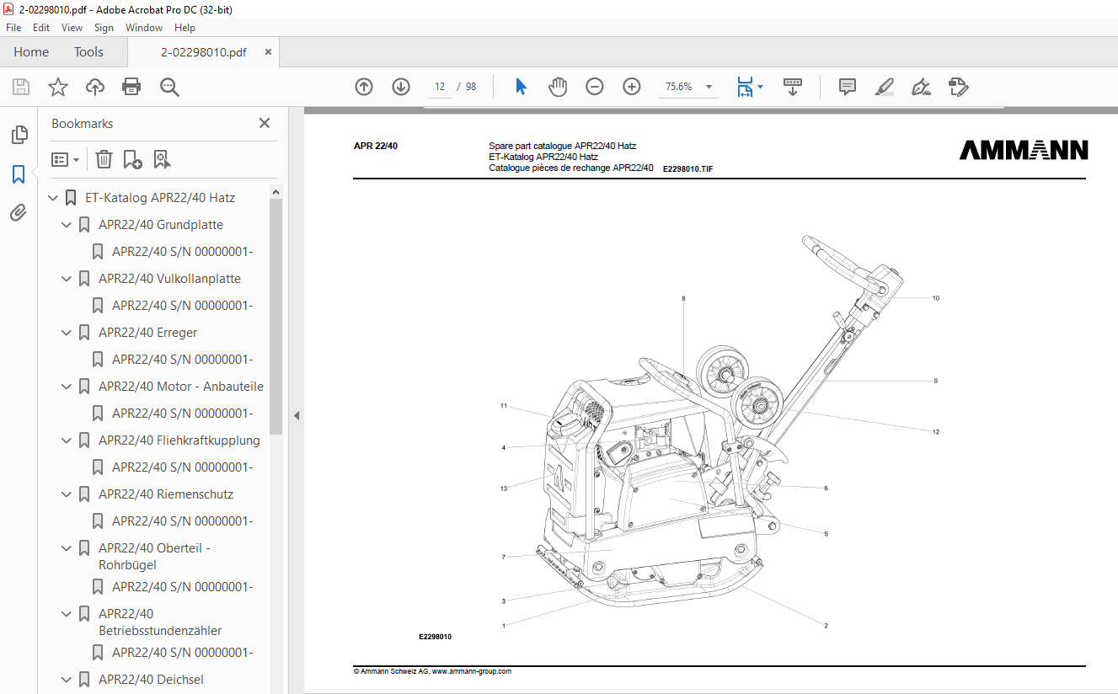Open the Help menu
Screen dimensions: 1118x694
[185, 28]
